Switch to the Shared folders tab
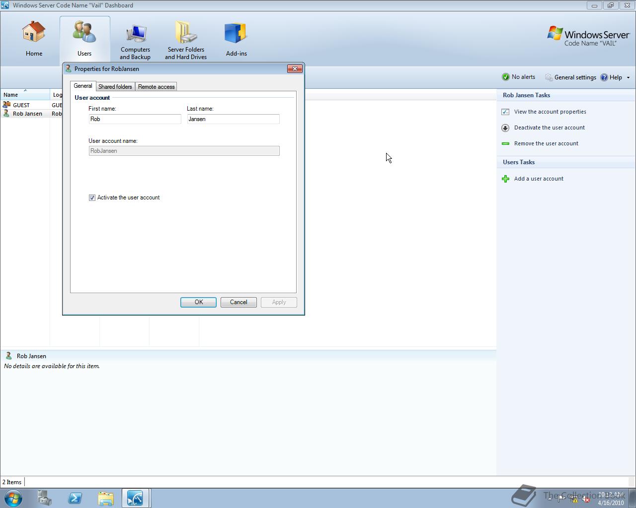This screenshot has width=636, height=508. coord(115,87)
